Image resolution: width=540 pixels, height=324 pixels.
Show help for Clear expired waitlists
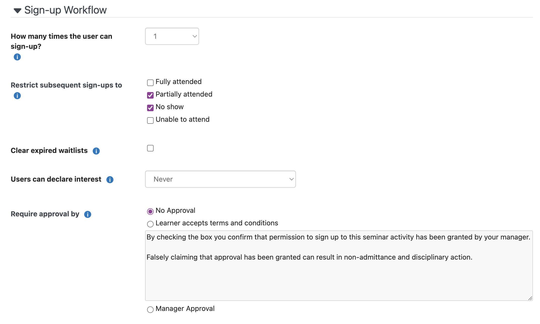click(96, 151)
